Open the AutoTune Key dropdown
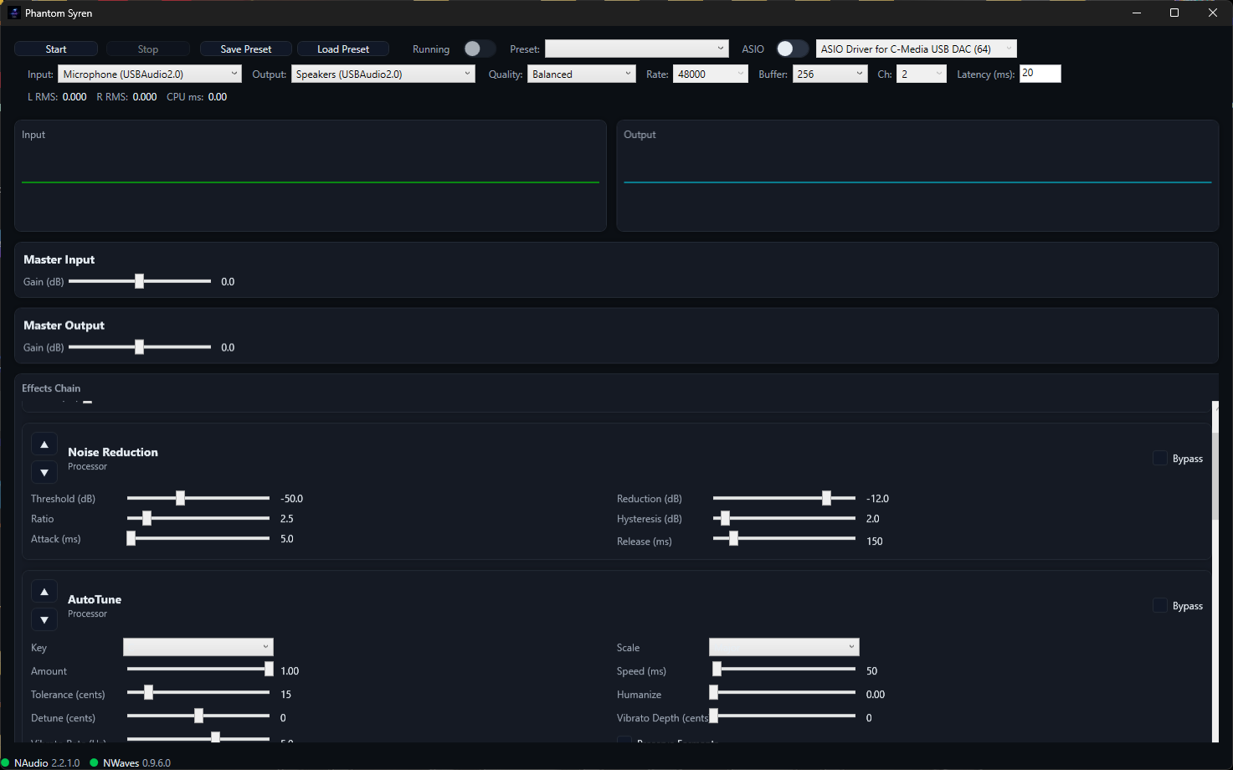Image resolution: width=1233 pixels, height=770 pixels. coord(198,647)
